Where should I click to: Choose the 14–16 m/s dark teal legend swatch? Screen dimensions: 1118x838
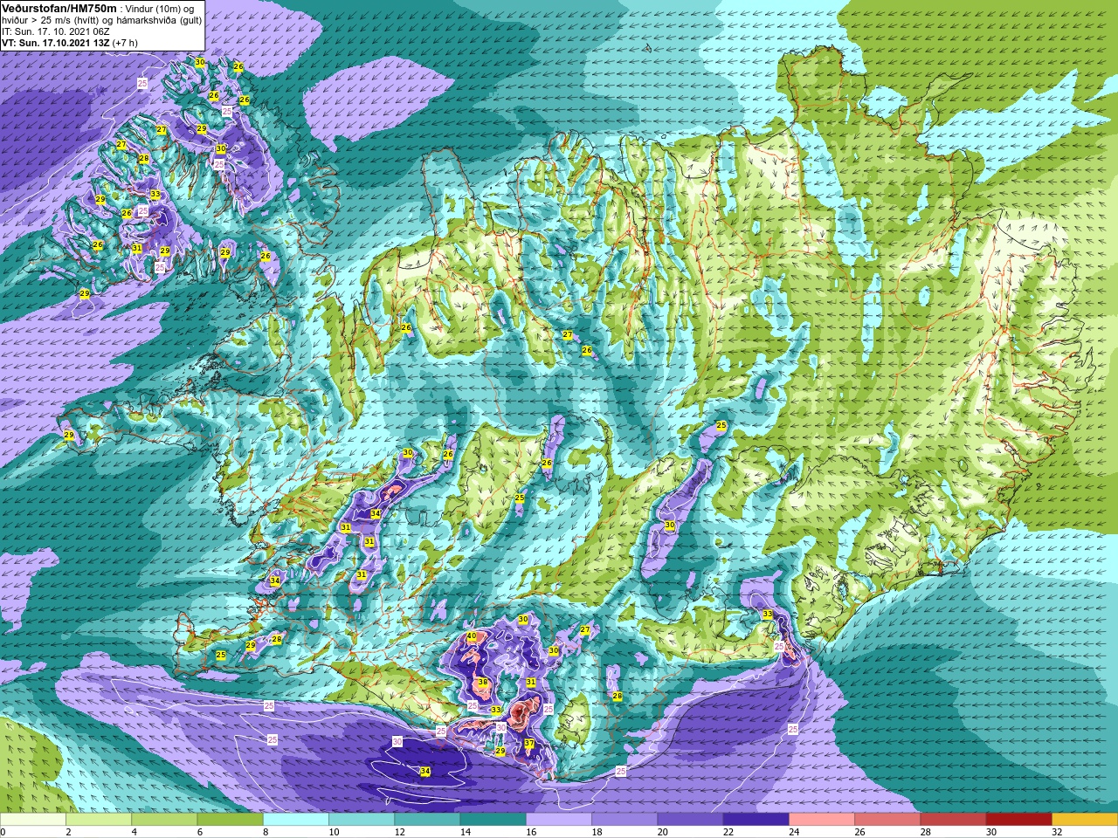[493, 820]
